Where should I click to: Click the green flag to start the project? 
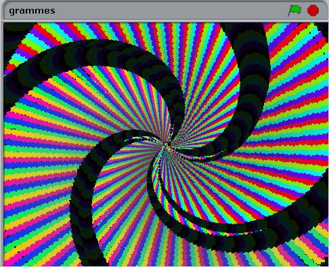pos(294,10)
